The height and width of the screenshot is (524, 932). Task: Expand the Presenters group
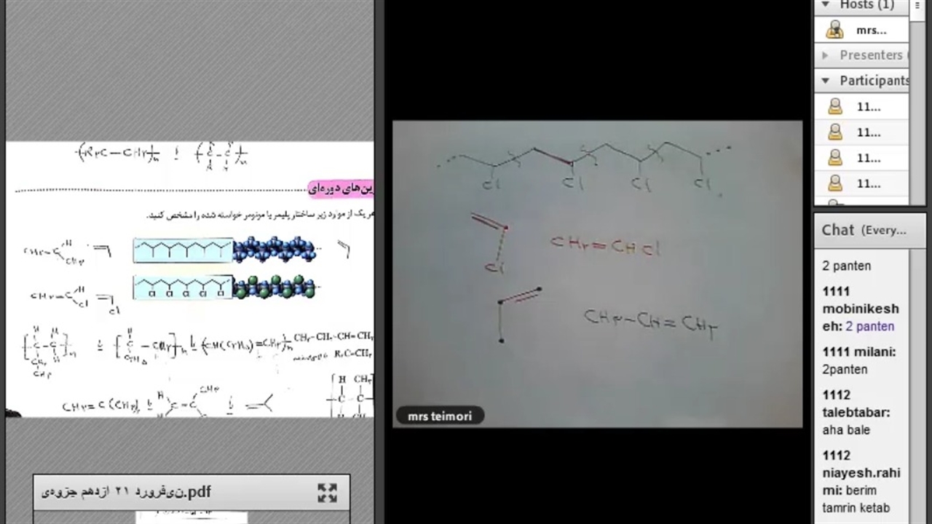coord(825,55)
